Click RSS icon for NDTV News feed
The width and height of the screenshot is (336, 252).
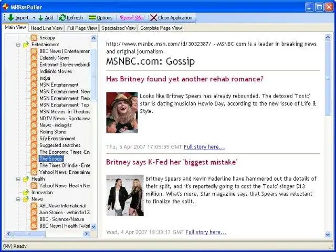34,118
